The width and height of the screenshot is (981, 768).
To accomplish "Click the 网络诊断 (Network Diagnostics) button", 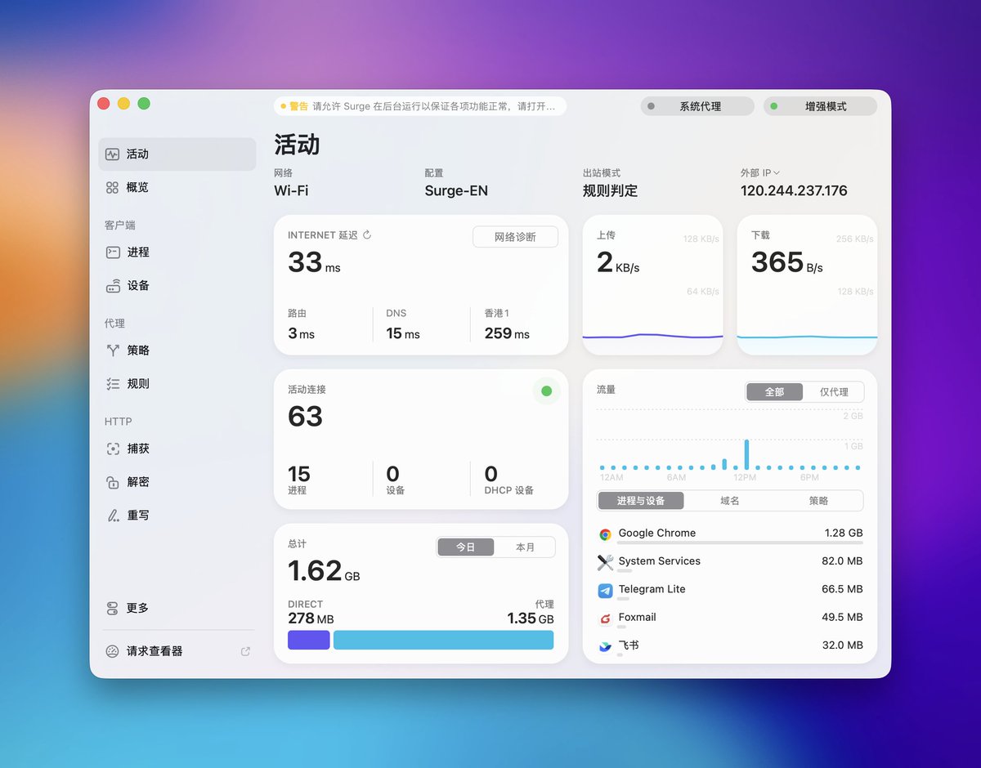I will (515, 236).
